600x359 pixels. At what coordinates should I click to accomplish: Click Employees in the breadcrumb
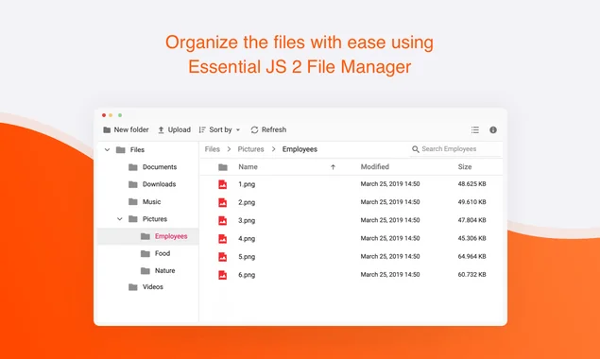click(x=300, y=149)
